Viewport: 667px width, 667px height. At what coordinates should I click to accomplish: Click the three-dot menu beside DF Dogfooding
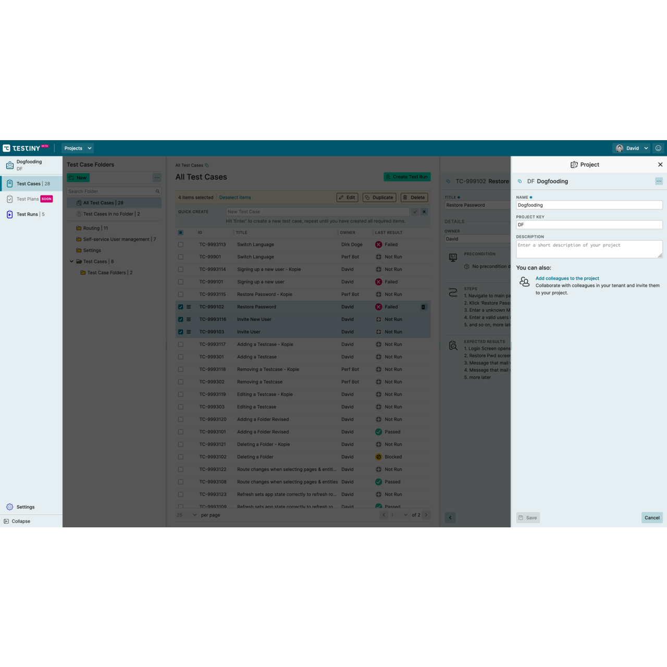(x=659, y=181)
